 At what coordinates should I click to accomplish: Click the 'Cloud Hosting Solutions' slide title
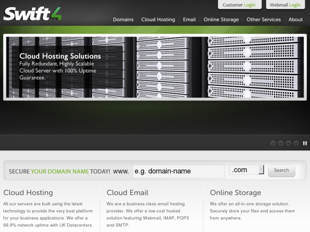click(x=60, y=56)
